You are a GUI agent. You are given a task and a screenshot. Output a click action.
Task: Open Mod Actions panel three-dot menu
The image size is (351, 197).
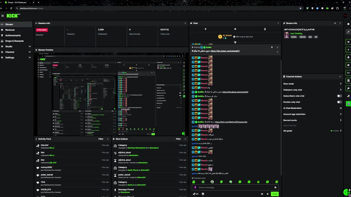pyautogui.click(x=185, y=139)
